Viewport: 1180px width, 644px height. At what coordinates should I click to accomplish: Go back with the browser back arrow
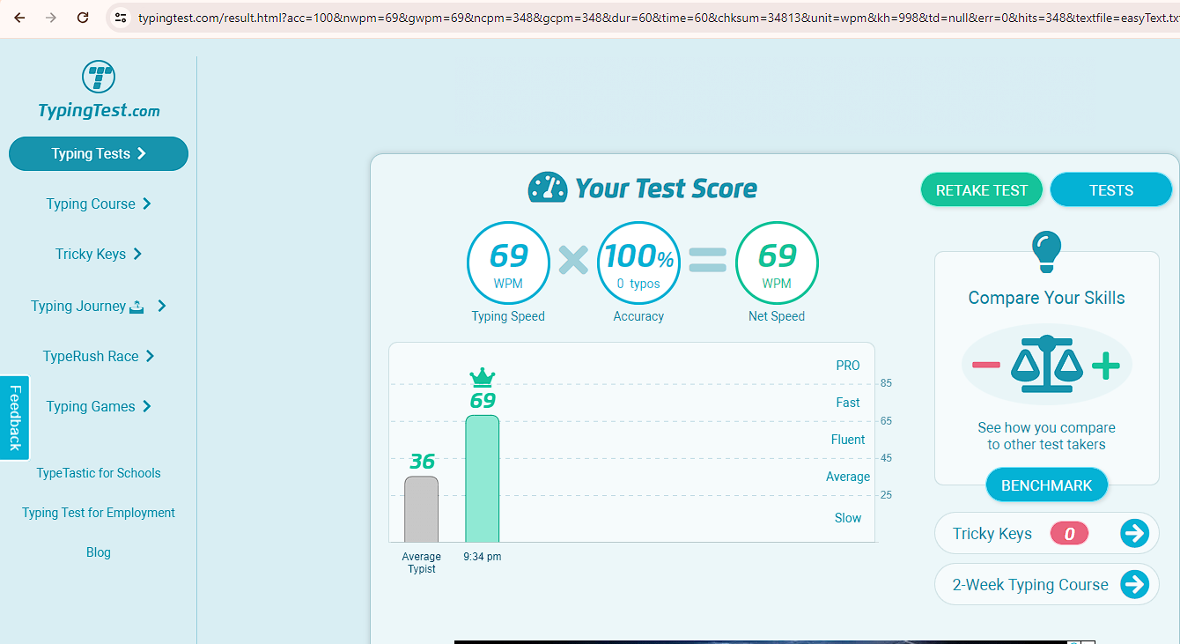click(x=19, y=18)
